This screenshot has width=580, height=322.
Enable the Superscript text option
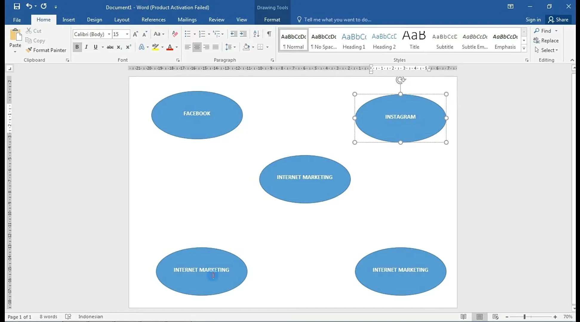[x=128, y=47]
